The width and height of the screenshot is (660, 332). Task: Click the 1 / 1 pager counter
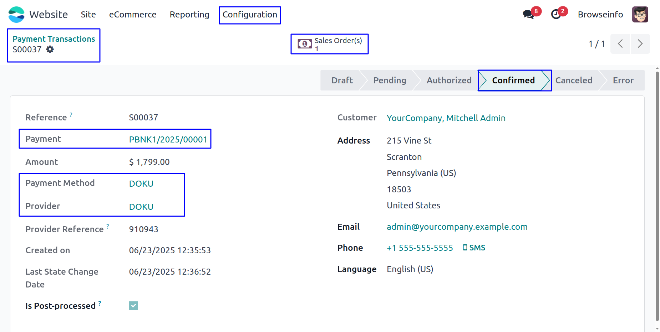tap(596, 44)
